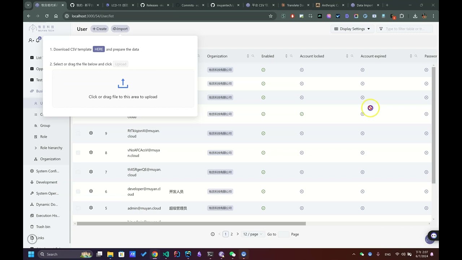Bookmark this page with the star icon
The width and height of the screenshot is (462, 260).
point(271,16)
